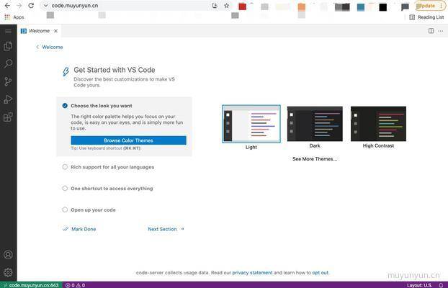Image resolution: width=448 pixels, height=288 pixels.
Task: Open the opt out link
Action: pos(320,273)
